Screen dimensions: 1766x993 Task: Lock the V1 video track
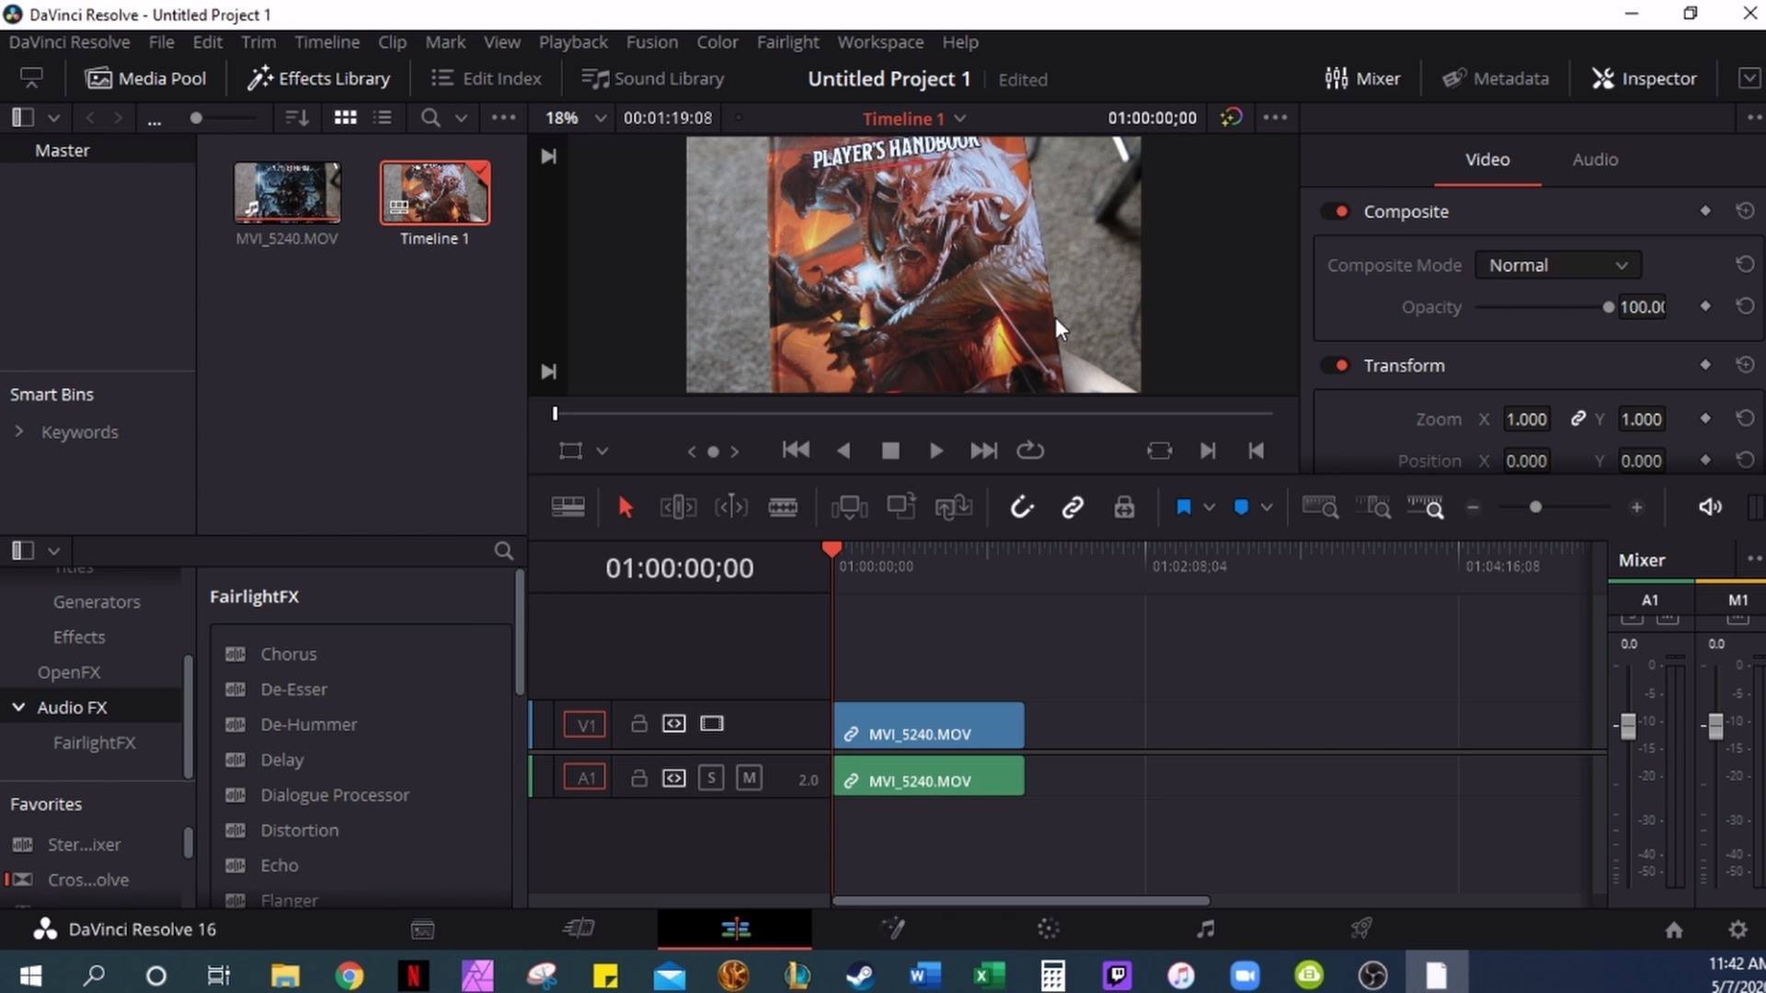click(x=638, y=724)
